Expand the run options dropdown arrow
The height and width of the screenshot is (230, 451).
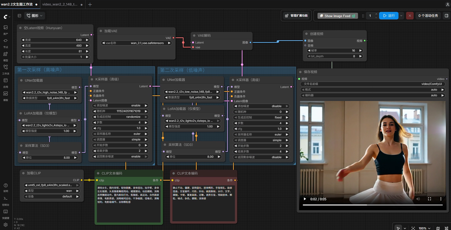pyautogui.click(x=401, y=16)
